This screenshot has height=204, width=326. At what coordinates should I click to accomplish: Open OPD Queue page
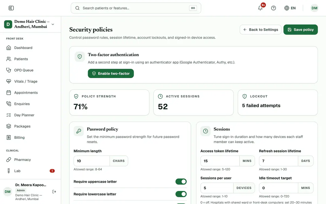click(30, 70)
